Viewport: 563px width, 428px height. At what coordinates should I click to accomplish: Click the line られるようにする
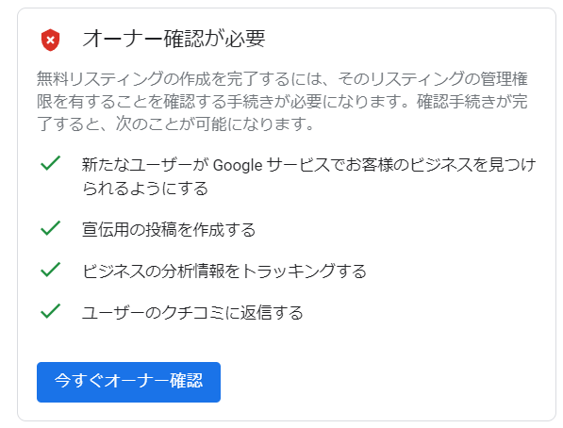click(x=145, y=189)
